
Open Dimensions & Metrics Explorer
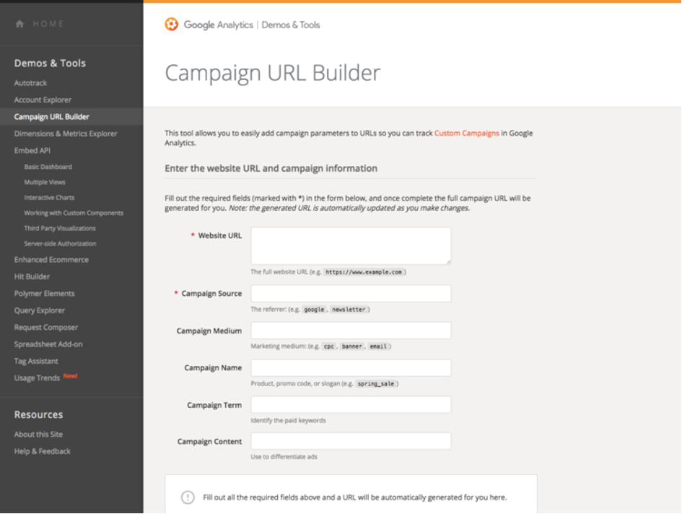tap(66, 134)
